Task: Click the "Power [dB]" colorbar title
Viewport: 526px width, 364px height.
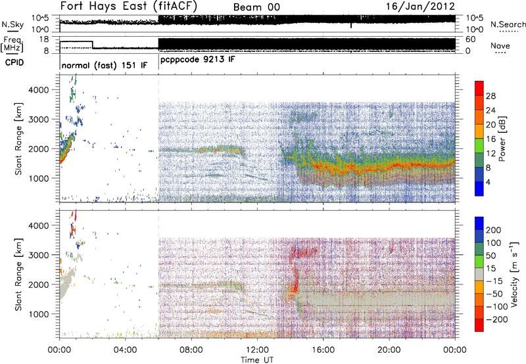Action: click(x=502, y=139)
